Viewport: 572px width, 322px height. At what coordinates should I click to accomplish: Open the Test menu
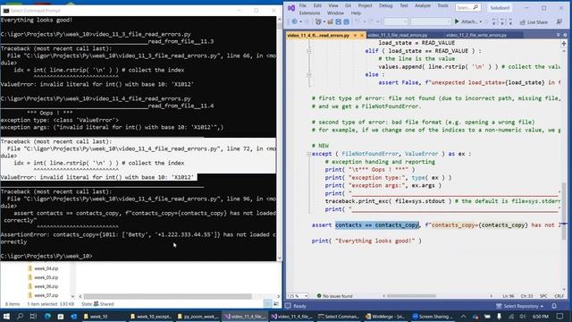coord(403,6)
